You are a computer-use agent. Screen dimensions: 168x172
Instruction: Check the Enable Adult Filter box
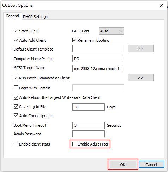74,144
